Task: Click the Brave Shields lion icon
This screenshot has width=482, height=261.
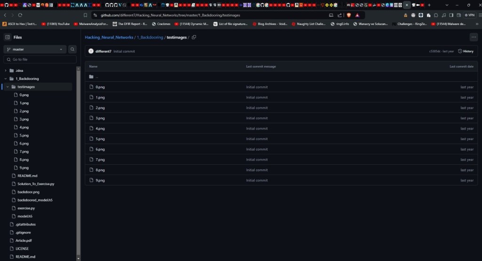Action: (349, 15)
